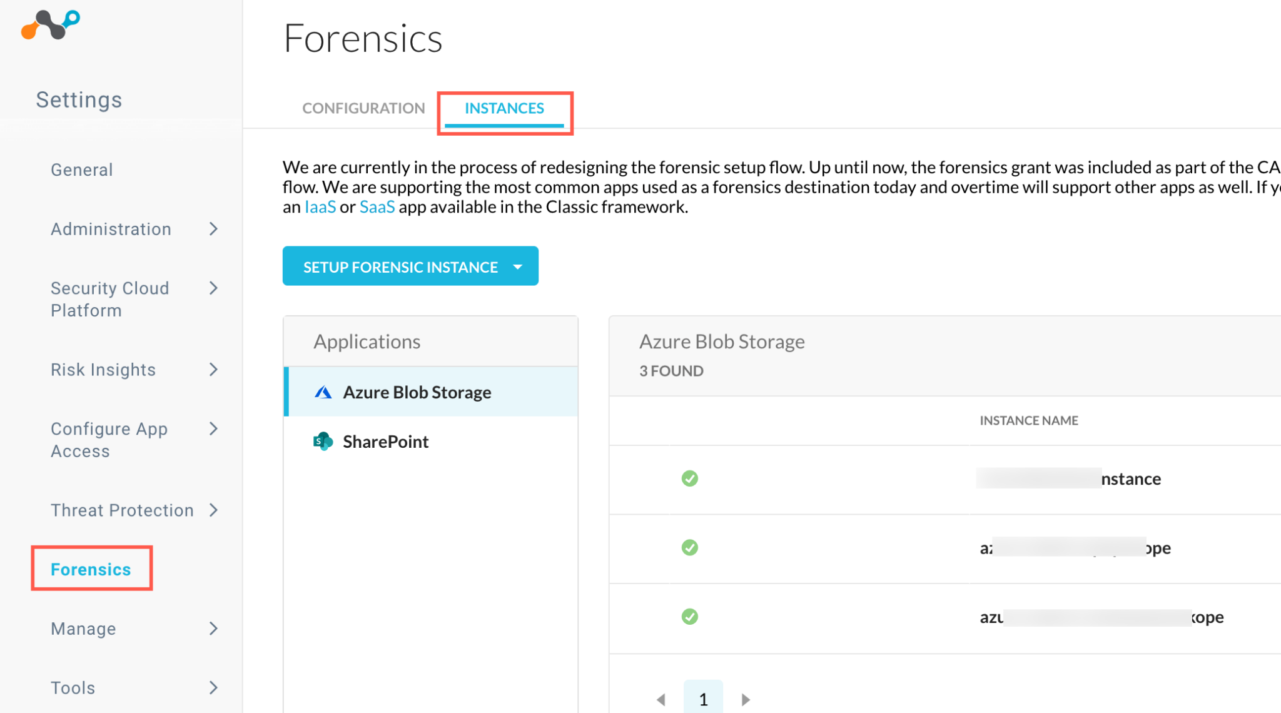Select Forensics in the Settings sidebar
The height and width of the screenshot is (713, 1281).
(x=91, y=569)
